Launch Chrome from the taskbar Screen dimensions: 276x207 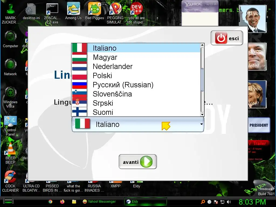pyautogui.click(x=50, y=202)
